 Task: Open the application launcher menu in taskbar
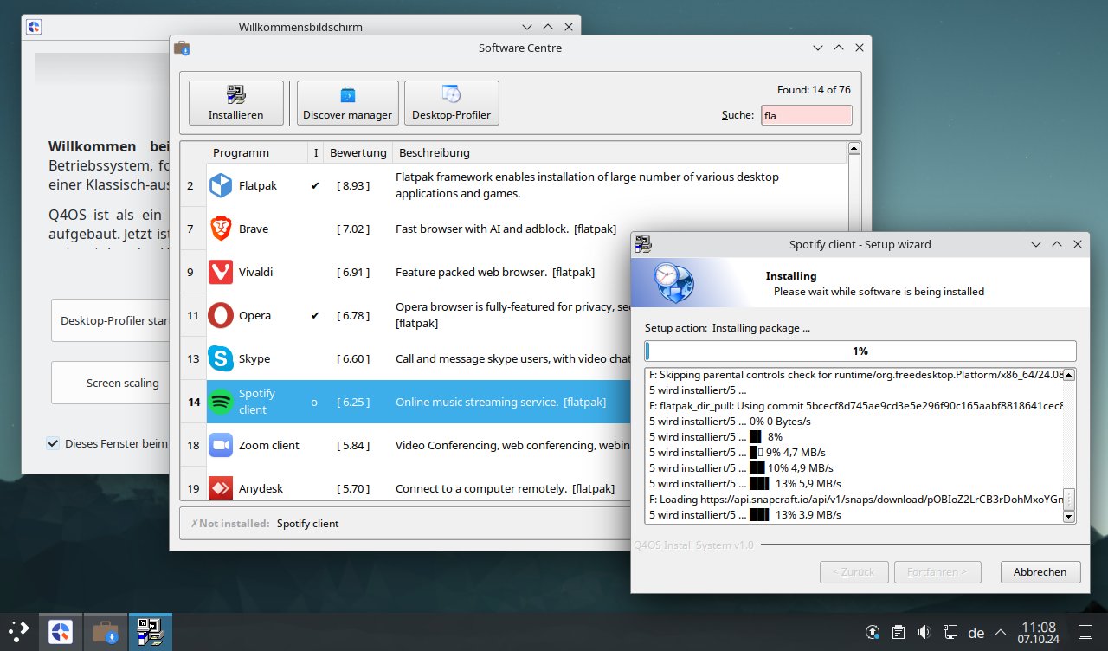tap(19, 631)
